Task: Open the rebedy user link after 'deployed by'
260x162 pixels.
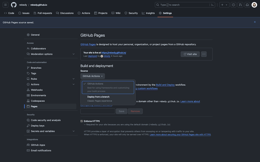Action: [x=107, y=56]
